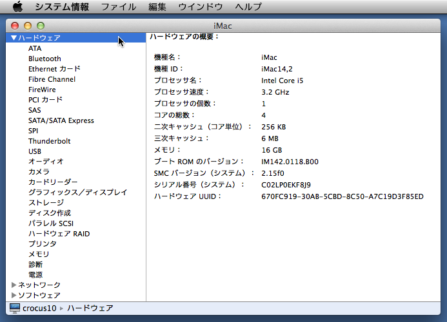447x322 pixels.
Task: Select FireWire in the sidebar
Action: pos(42,90)
